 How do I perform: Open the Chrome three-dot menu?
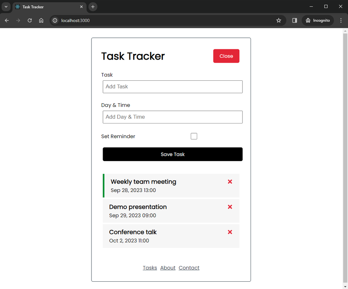[x=341, y=21]
